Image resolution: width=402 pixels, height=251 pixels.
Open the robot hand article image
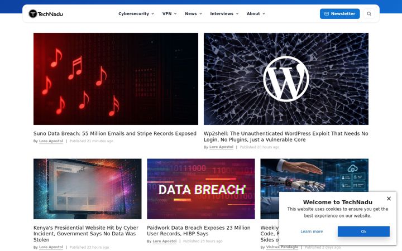[314, 176]
